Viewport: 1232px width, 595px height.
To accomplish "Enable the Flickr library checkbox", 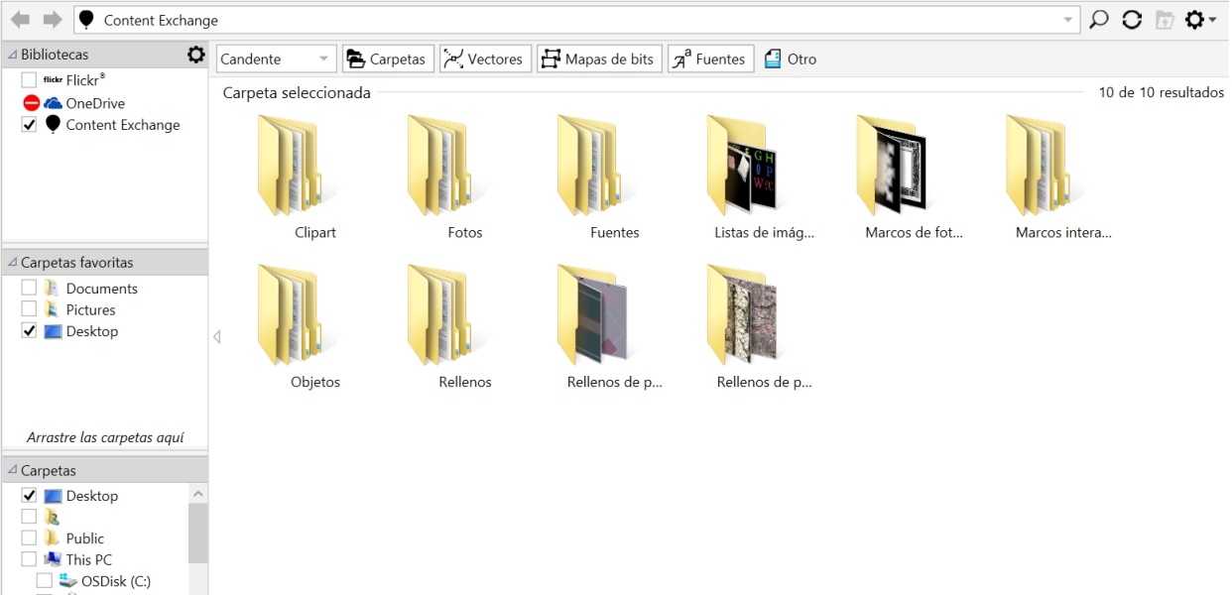I will click(29, 80).
